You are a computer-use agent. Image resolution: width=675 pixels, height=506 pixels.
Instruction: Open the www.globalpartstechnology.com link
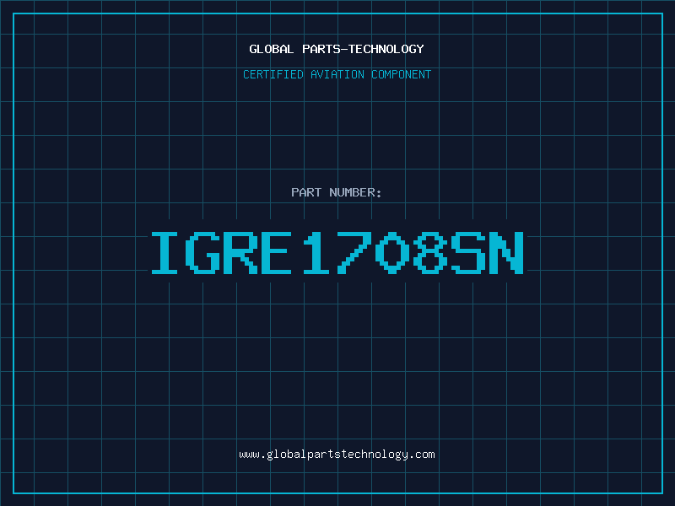tap(337, 455)
